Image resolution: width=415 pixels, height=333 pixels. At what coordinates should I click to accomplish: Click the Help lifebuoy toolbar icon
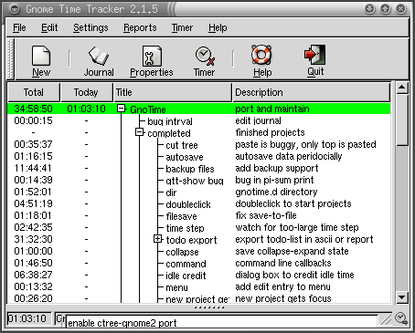click(261, 55)
